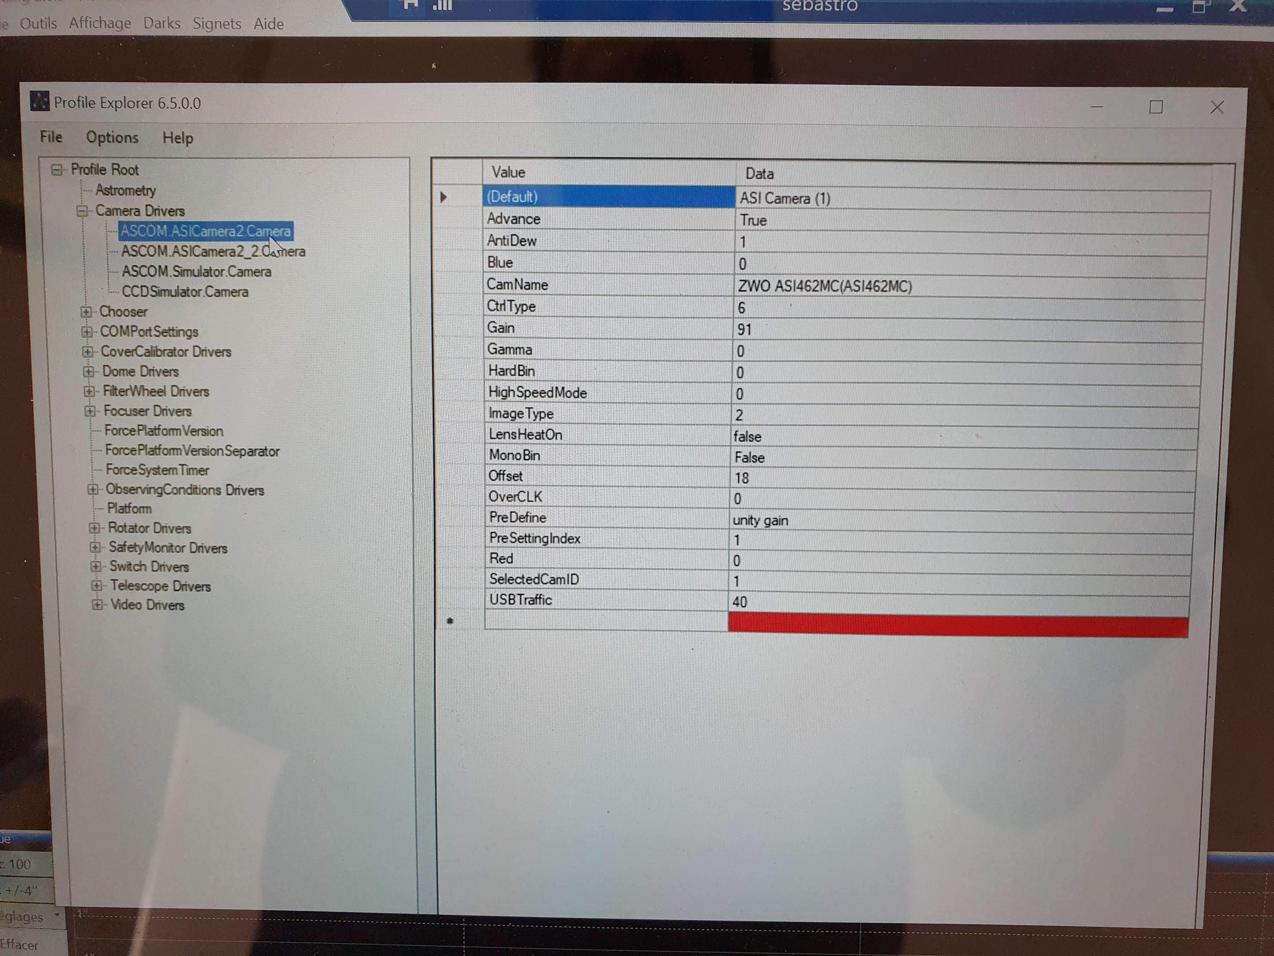Select ASCOM.Simulator.Camera tree entry
The width and height of the screenshot is (1274, 956).
tap(196, 272)
